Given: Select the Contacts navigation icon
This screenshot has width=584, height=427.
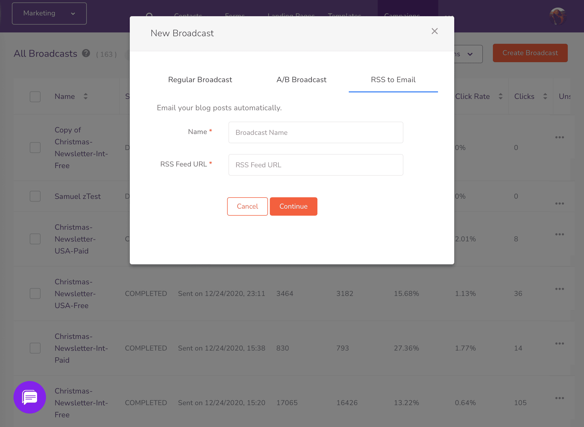Looking at the screenshot, I should pyautogui.click(x=188, y=16).
